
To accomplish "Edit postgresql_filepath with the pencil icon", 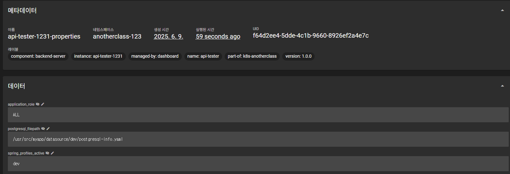I will tap(48, 129).
